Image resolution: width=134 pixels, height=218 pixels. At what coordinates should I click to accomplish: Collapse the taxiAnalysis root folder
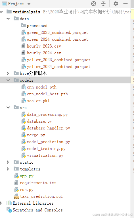click(x=1, y=12)
